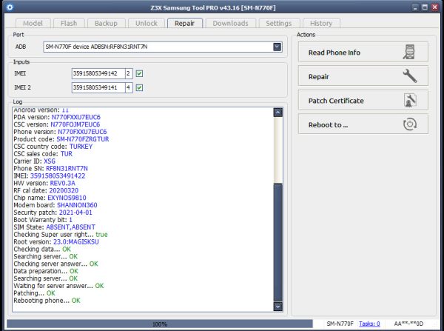
Task: Click the product code SM-N770FZRGTUR
Action: tap(83, 139)
